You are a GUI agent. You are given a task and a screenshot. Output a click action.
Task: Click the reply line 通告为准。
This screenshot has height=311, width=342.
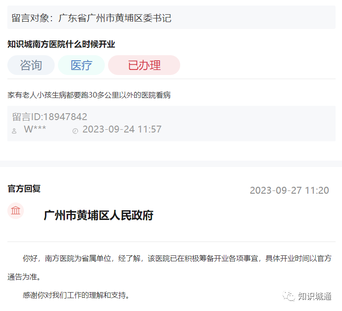(24, 277)
